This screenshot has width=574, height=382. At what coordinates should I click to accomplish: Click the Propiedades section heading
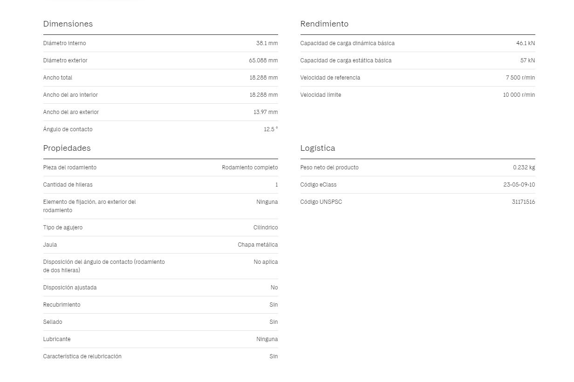67,148
